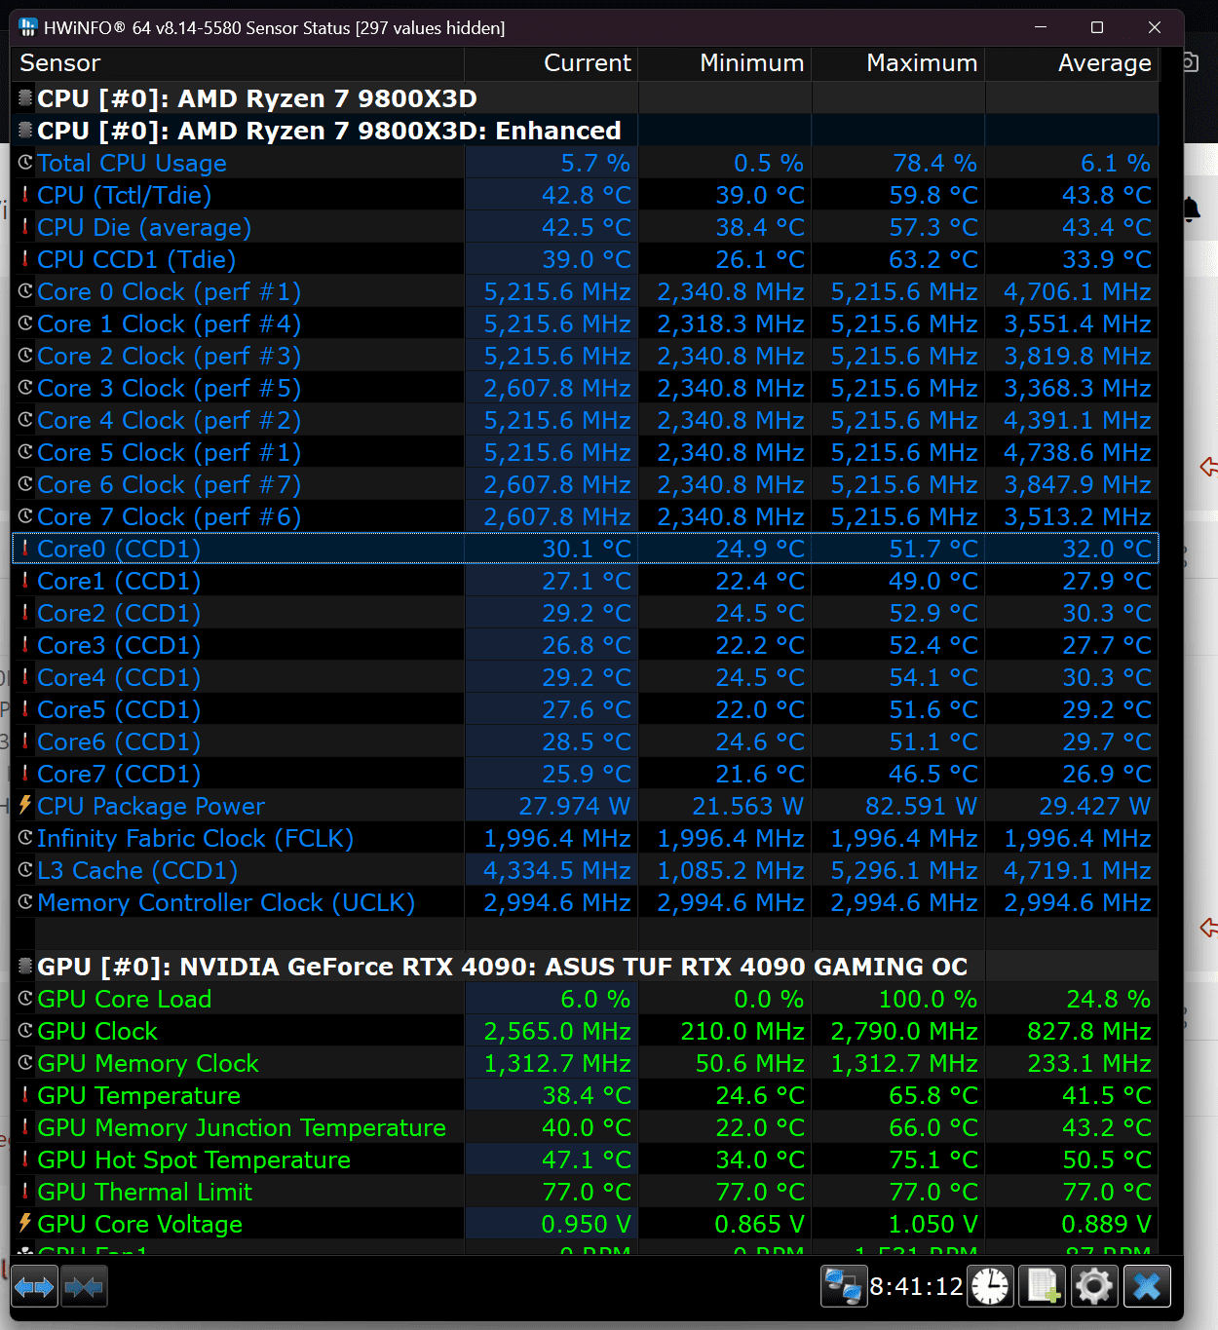The image size is (1218, 1330).
Task: Select the Core6 (CCD1) temperature row
Action: (585, 741)
